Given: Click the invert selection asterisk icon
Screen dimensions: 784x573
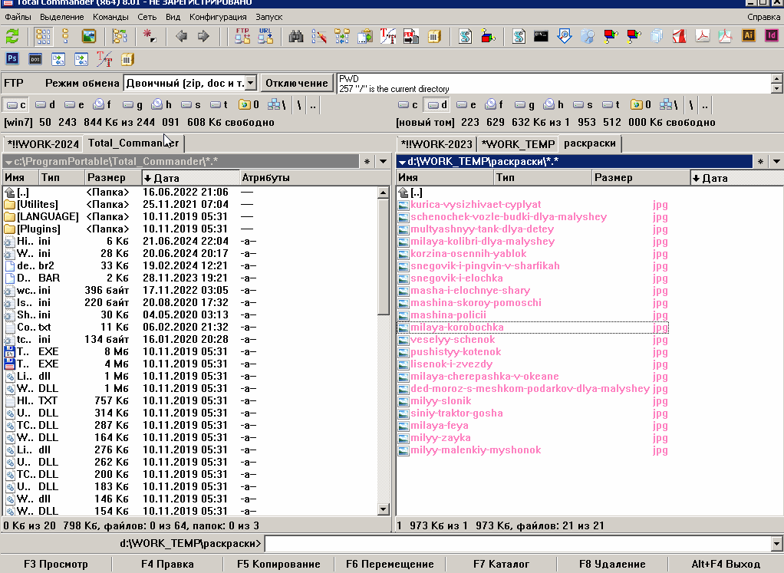Looking at the screenshot, I should pos(149,37).
